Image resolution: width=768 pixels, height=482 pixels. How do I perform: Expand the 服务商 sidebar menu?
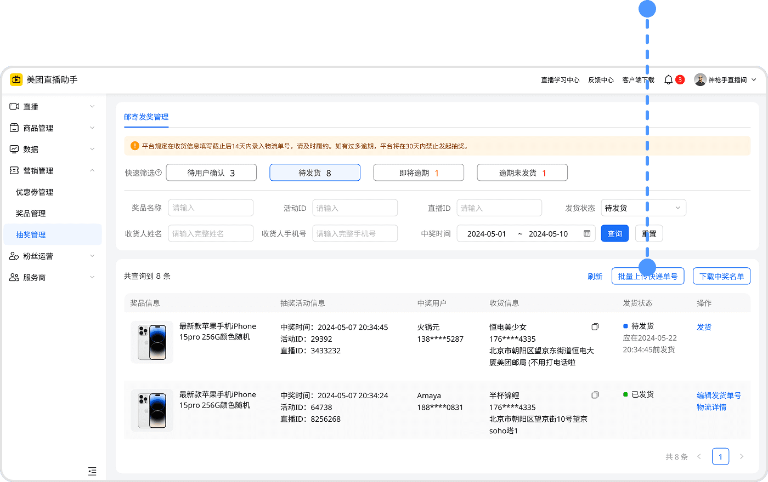(92, 277)
